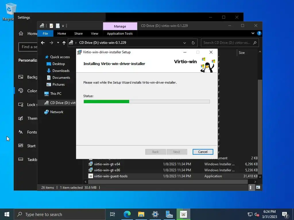Switch to the Home ribbon tab
294x220 pixels.
62,34
